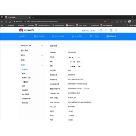Click the read aloud icon in address bar
This screenshot has width=136, height=136.
click(105, 21)
